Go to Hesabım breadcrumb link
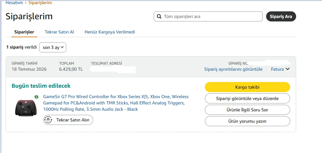322x153 pixels. (x=14, y=3)
